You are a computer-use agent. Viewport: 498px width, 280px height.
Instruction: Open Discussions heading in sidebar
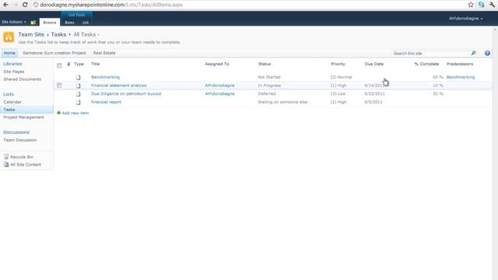click(x=16, y=132)
